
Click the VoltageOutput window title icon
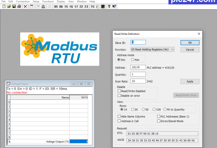[x=9, y=84]
